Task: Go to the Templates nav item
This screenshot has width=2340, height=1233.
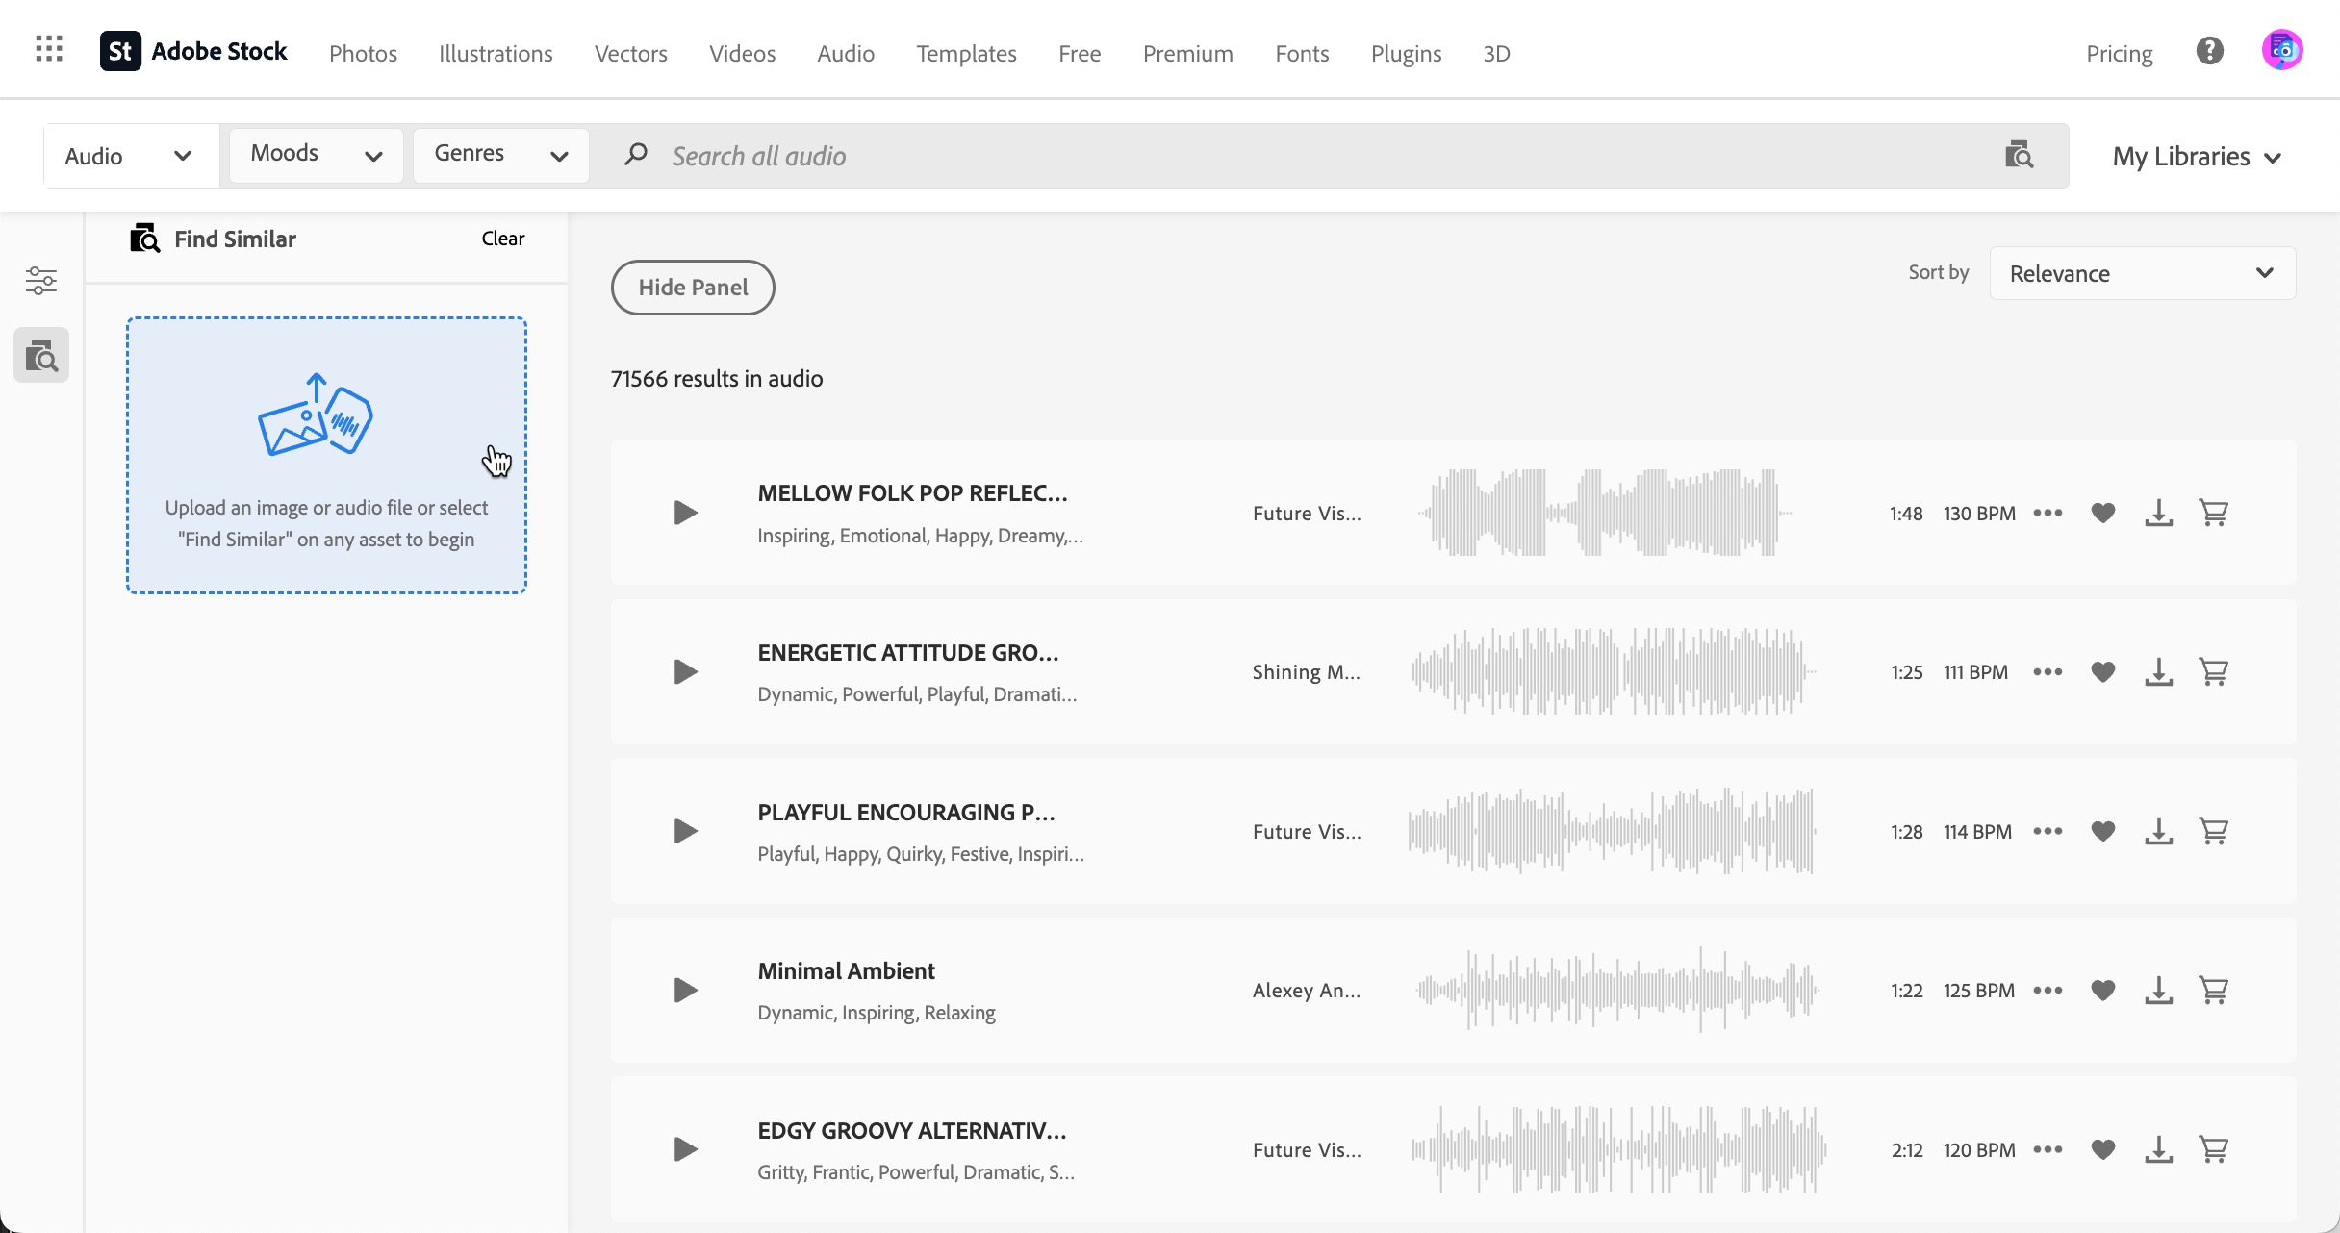Action: [966, 54]
